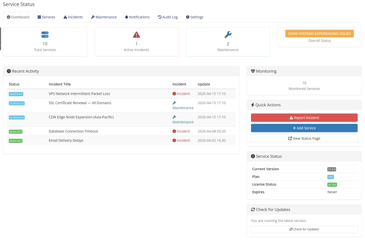Click the Check for Updates button

tap(304, 229)
